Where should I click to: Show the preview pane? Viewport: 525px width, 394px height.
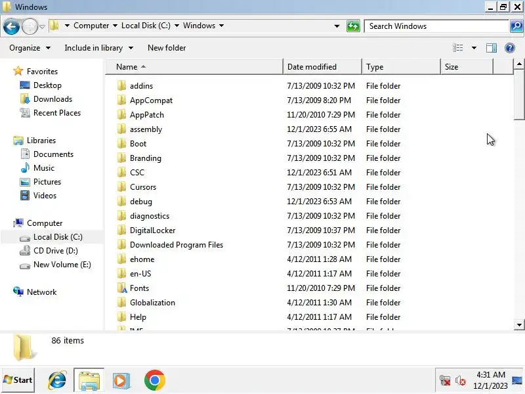pos(491,48)
